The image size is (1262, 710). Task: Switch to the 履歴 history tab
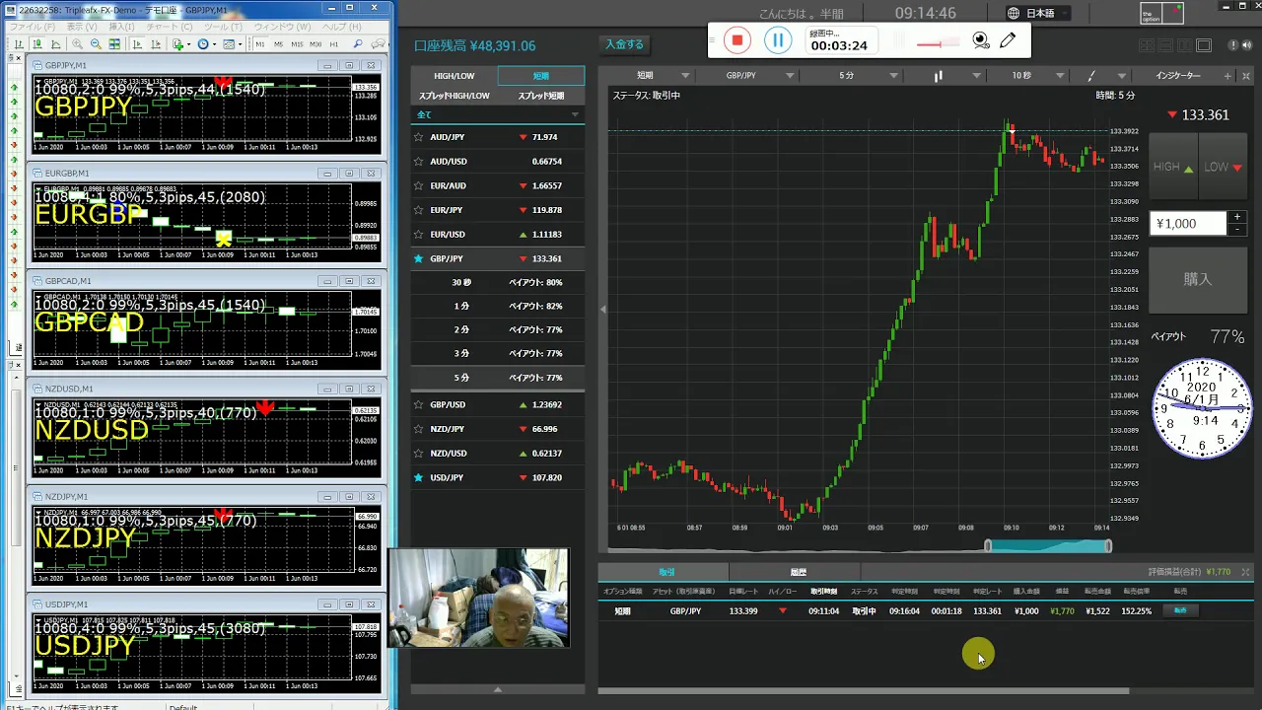798,572
